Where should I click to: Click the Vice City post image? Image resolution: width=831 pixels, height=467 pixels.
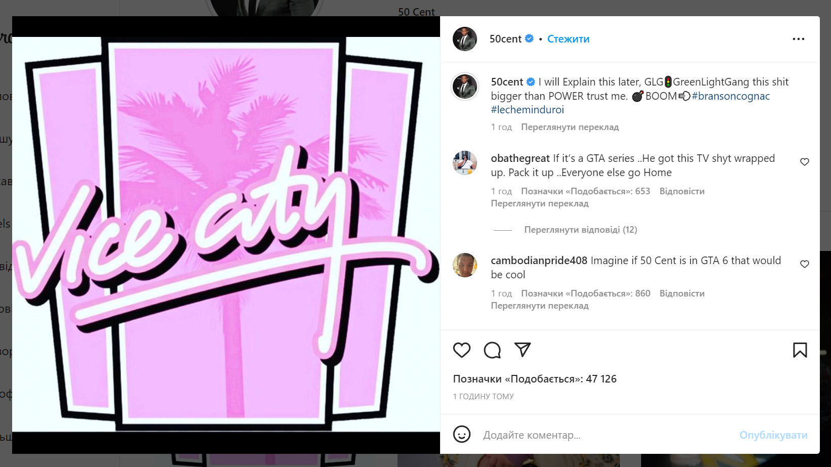point(226,234)
